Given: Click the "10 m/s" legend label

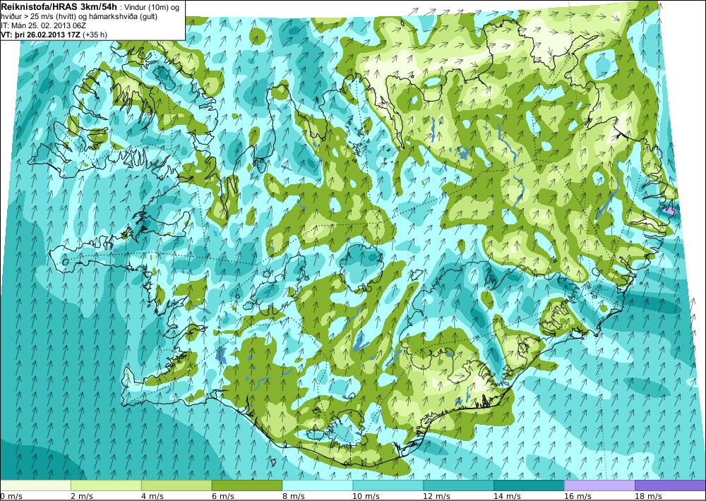Looking at the screenshot, I should 366,496.
